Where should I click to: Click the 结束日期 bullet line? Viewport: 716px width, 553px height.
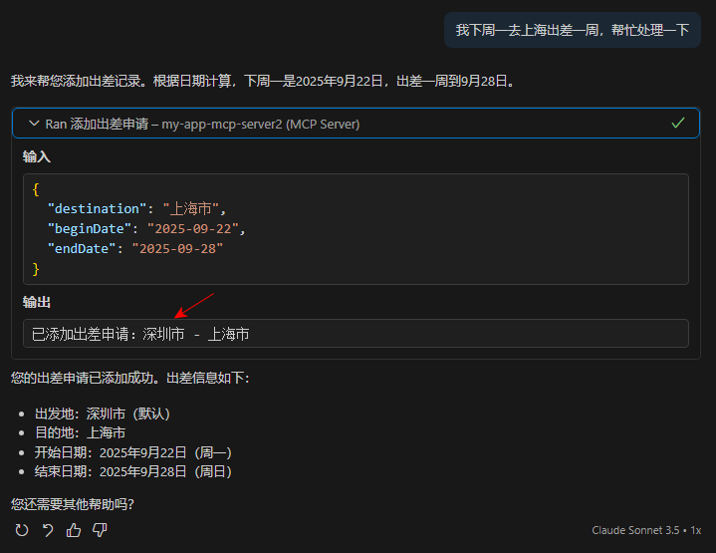133,471
